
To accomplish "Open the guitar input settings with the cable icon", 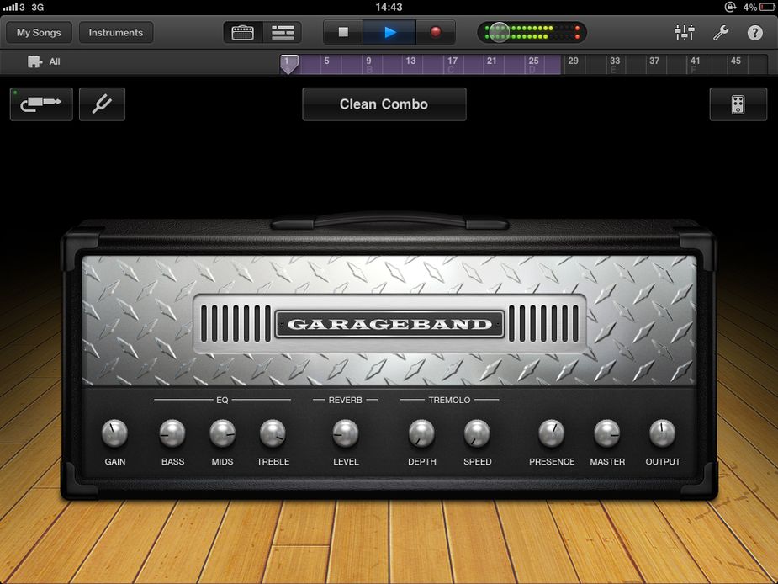I will pyautogui.click(x=40, y=104).
